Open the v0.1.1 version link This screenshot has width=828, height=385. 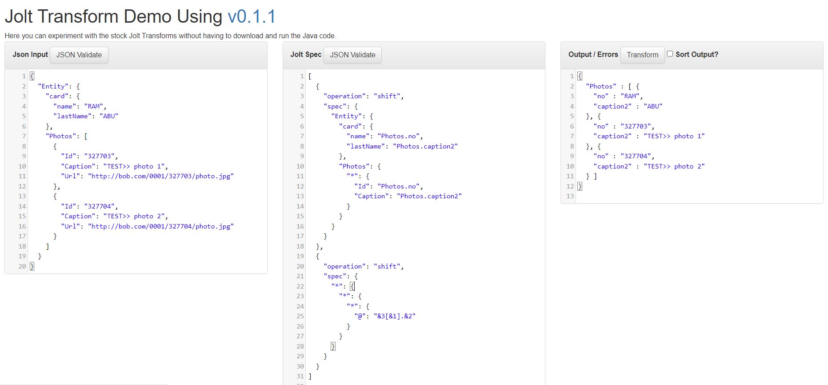point(252,16)
